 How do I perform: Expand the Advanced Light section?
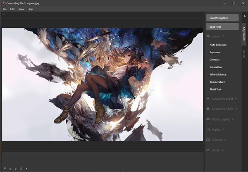[x=222, y=99]
